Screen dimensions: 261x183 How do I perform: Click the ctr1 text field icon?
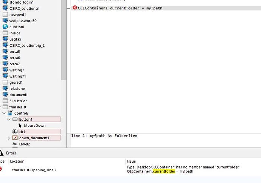click(x=15, y=132)
